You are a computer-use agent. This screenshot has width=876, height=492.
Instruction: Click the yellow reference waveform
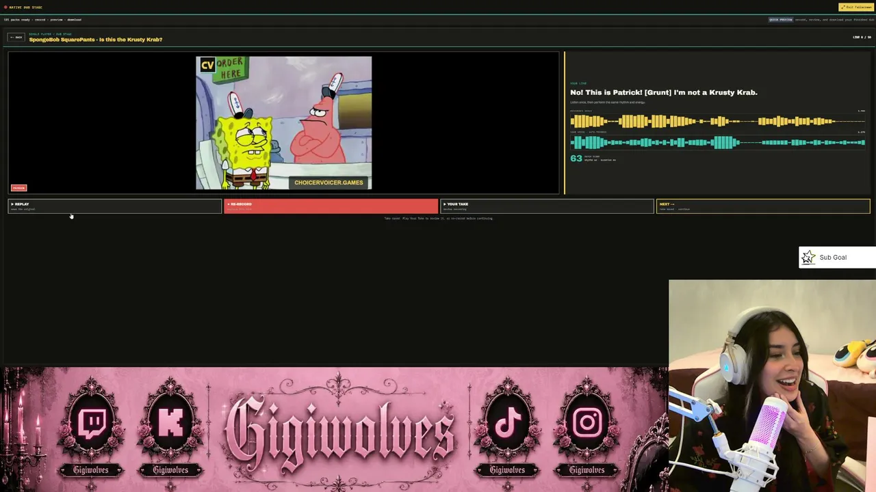click(717, 122)
